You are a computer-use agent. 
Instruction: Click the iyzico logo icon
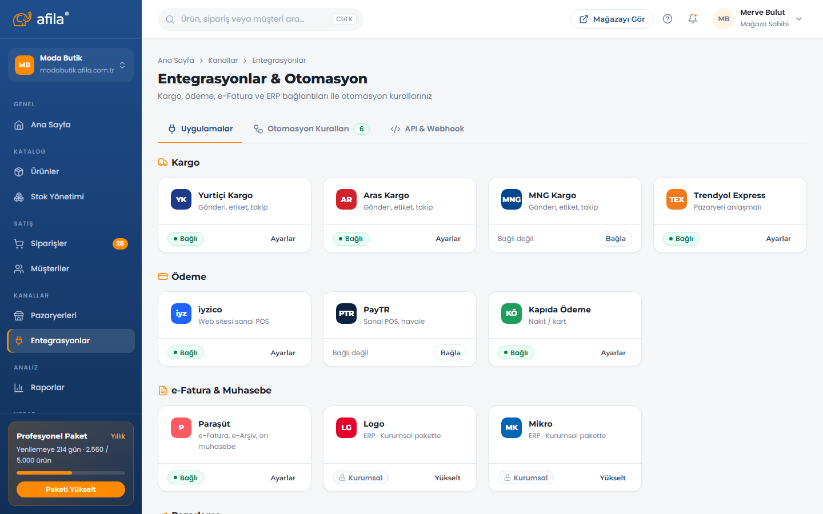click(x=181, y=314)
